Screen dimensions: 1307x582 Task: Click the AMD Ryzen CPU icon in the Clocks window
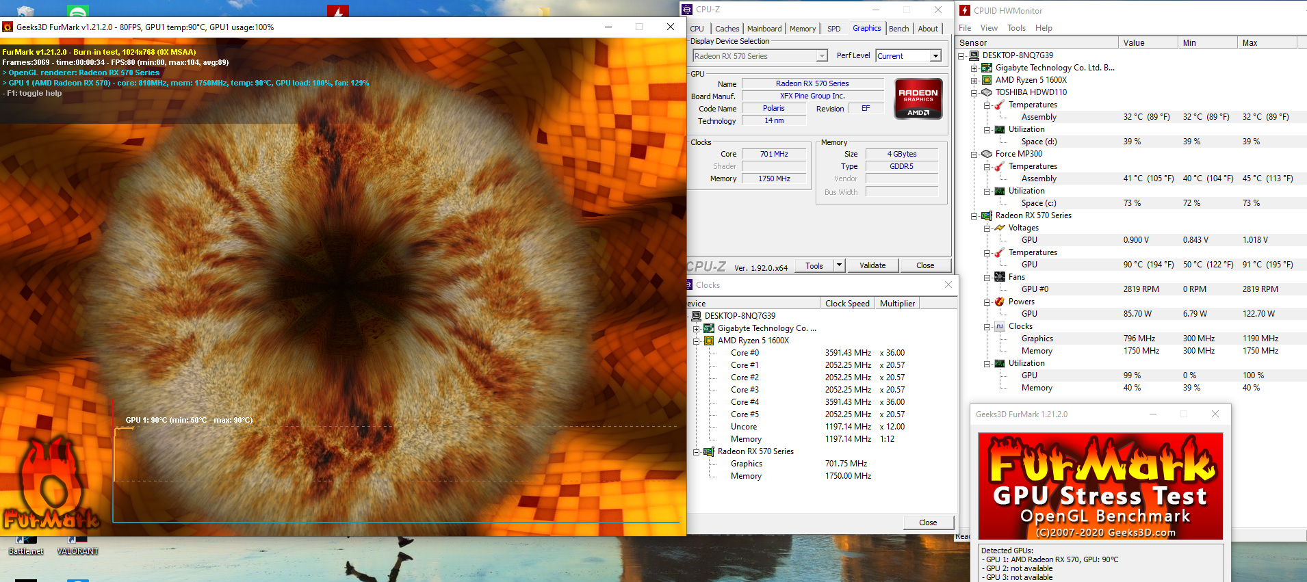click(x=709, y=341)
